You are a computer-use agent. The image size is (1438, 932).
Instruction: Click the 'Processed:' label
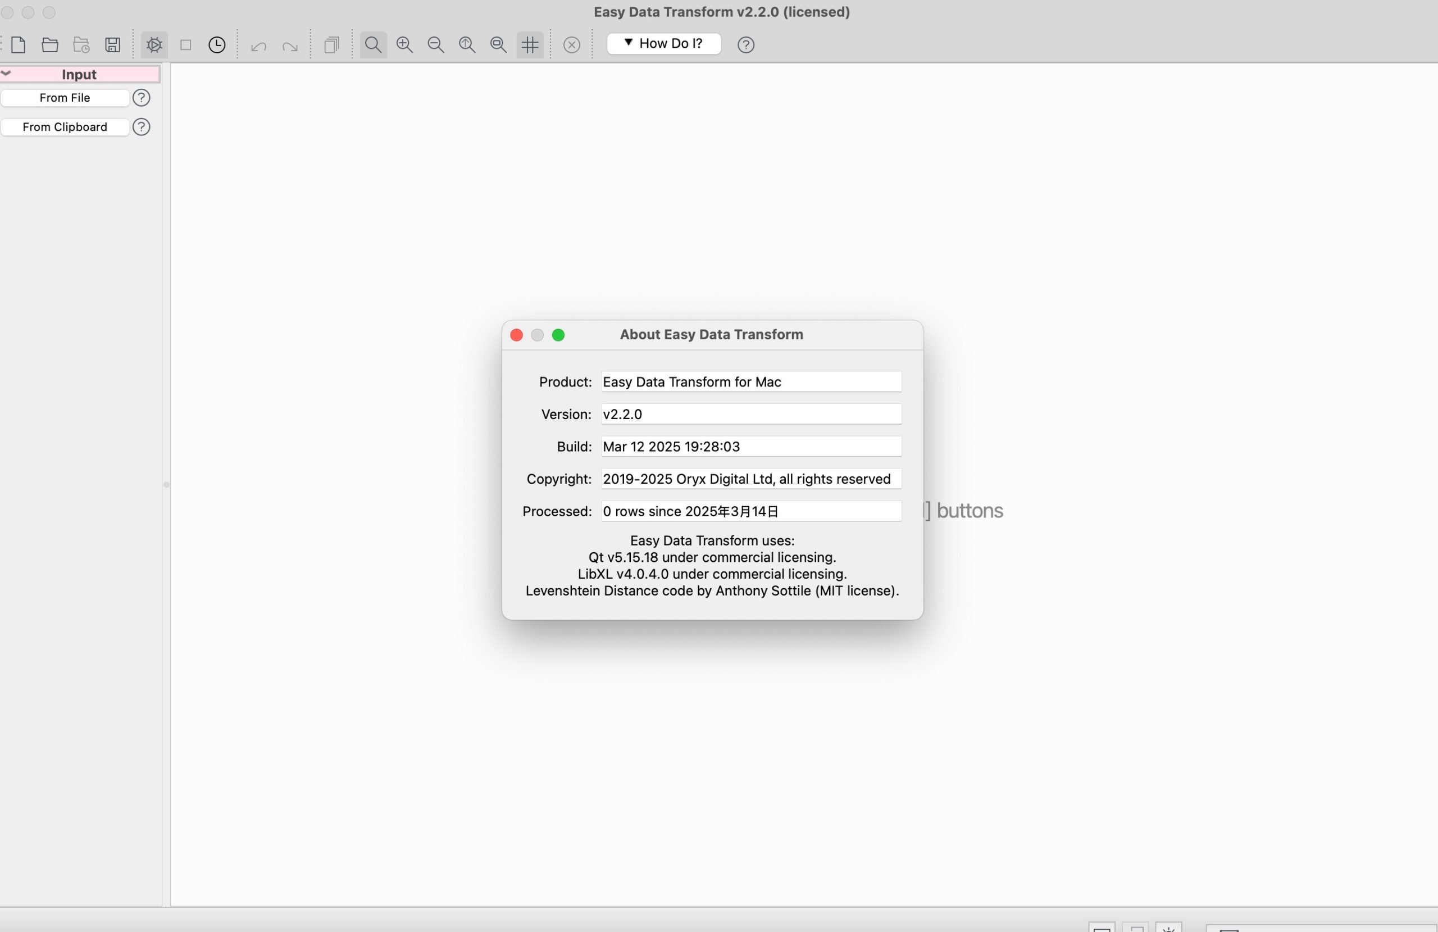pos(557,512)
